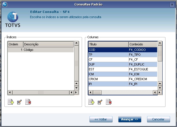
Task: Click the F4_CF content cell
Action: coord(143,59)
